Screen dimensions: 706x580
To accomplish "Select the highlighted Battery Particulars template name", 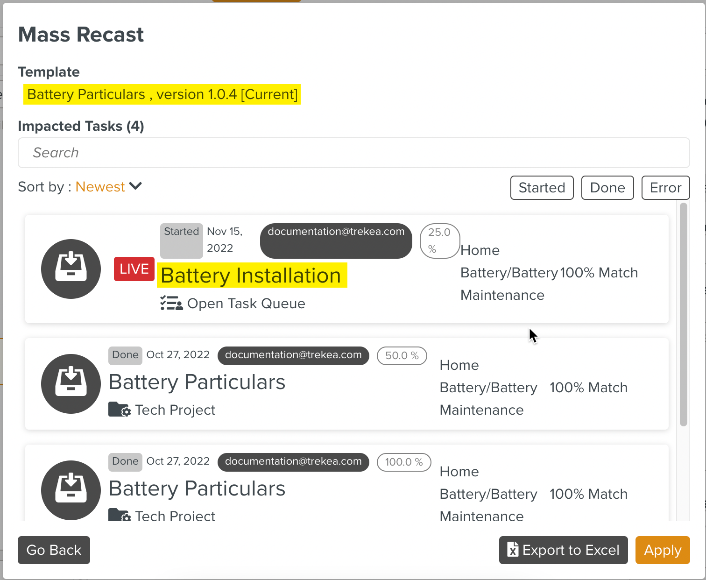I will coord(162,94).
